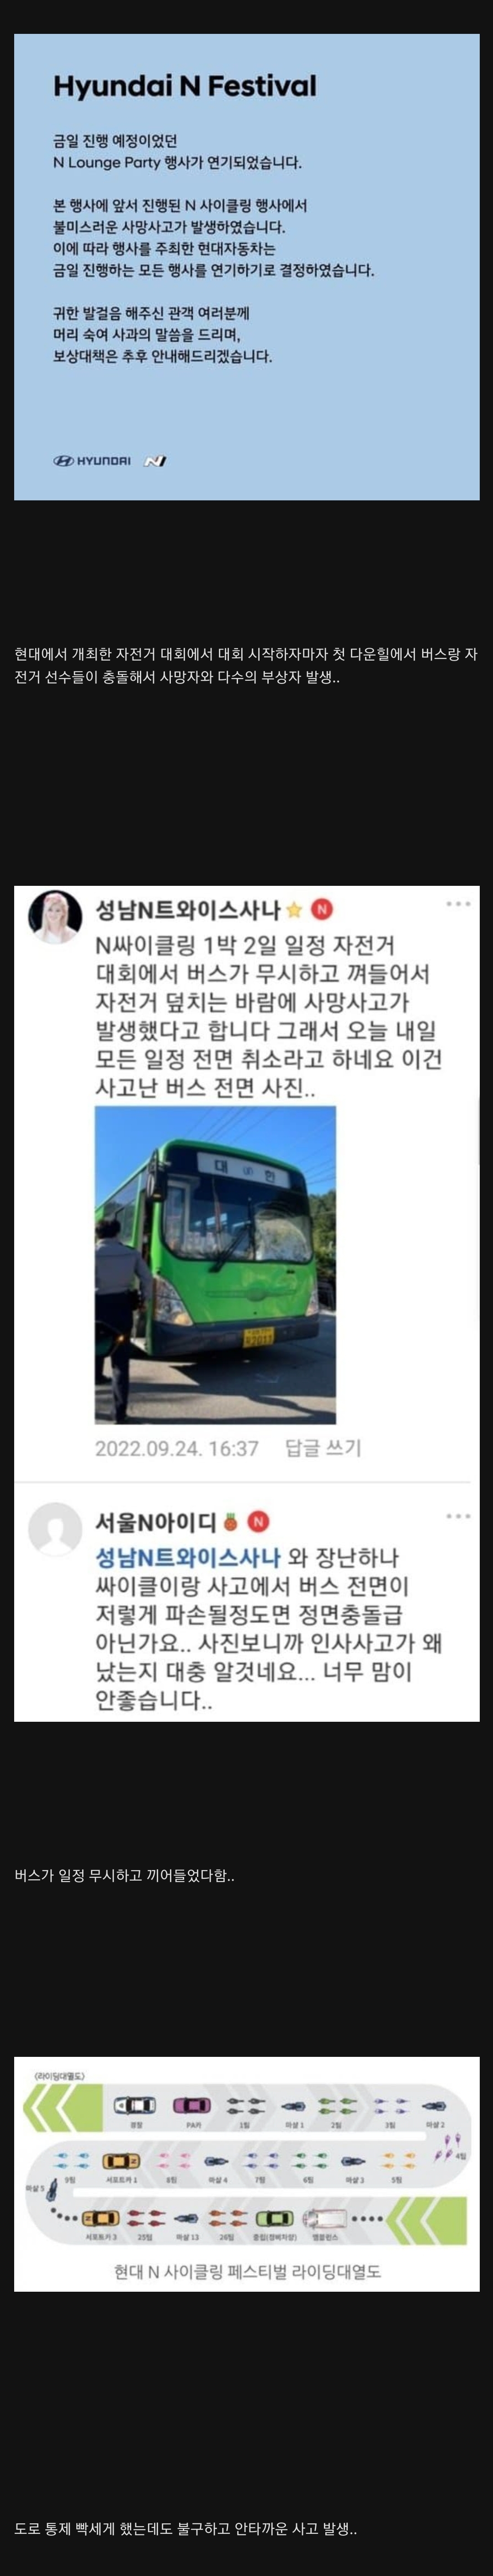Click the 2022.09.24. 16:37 comment timestamp
The image size is (493, 2576).
(x=177, y=1447)
